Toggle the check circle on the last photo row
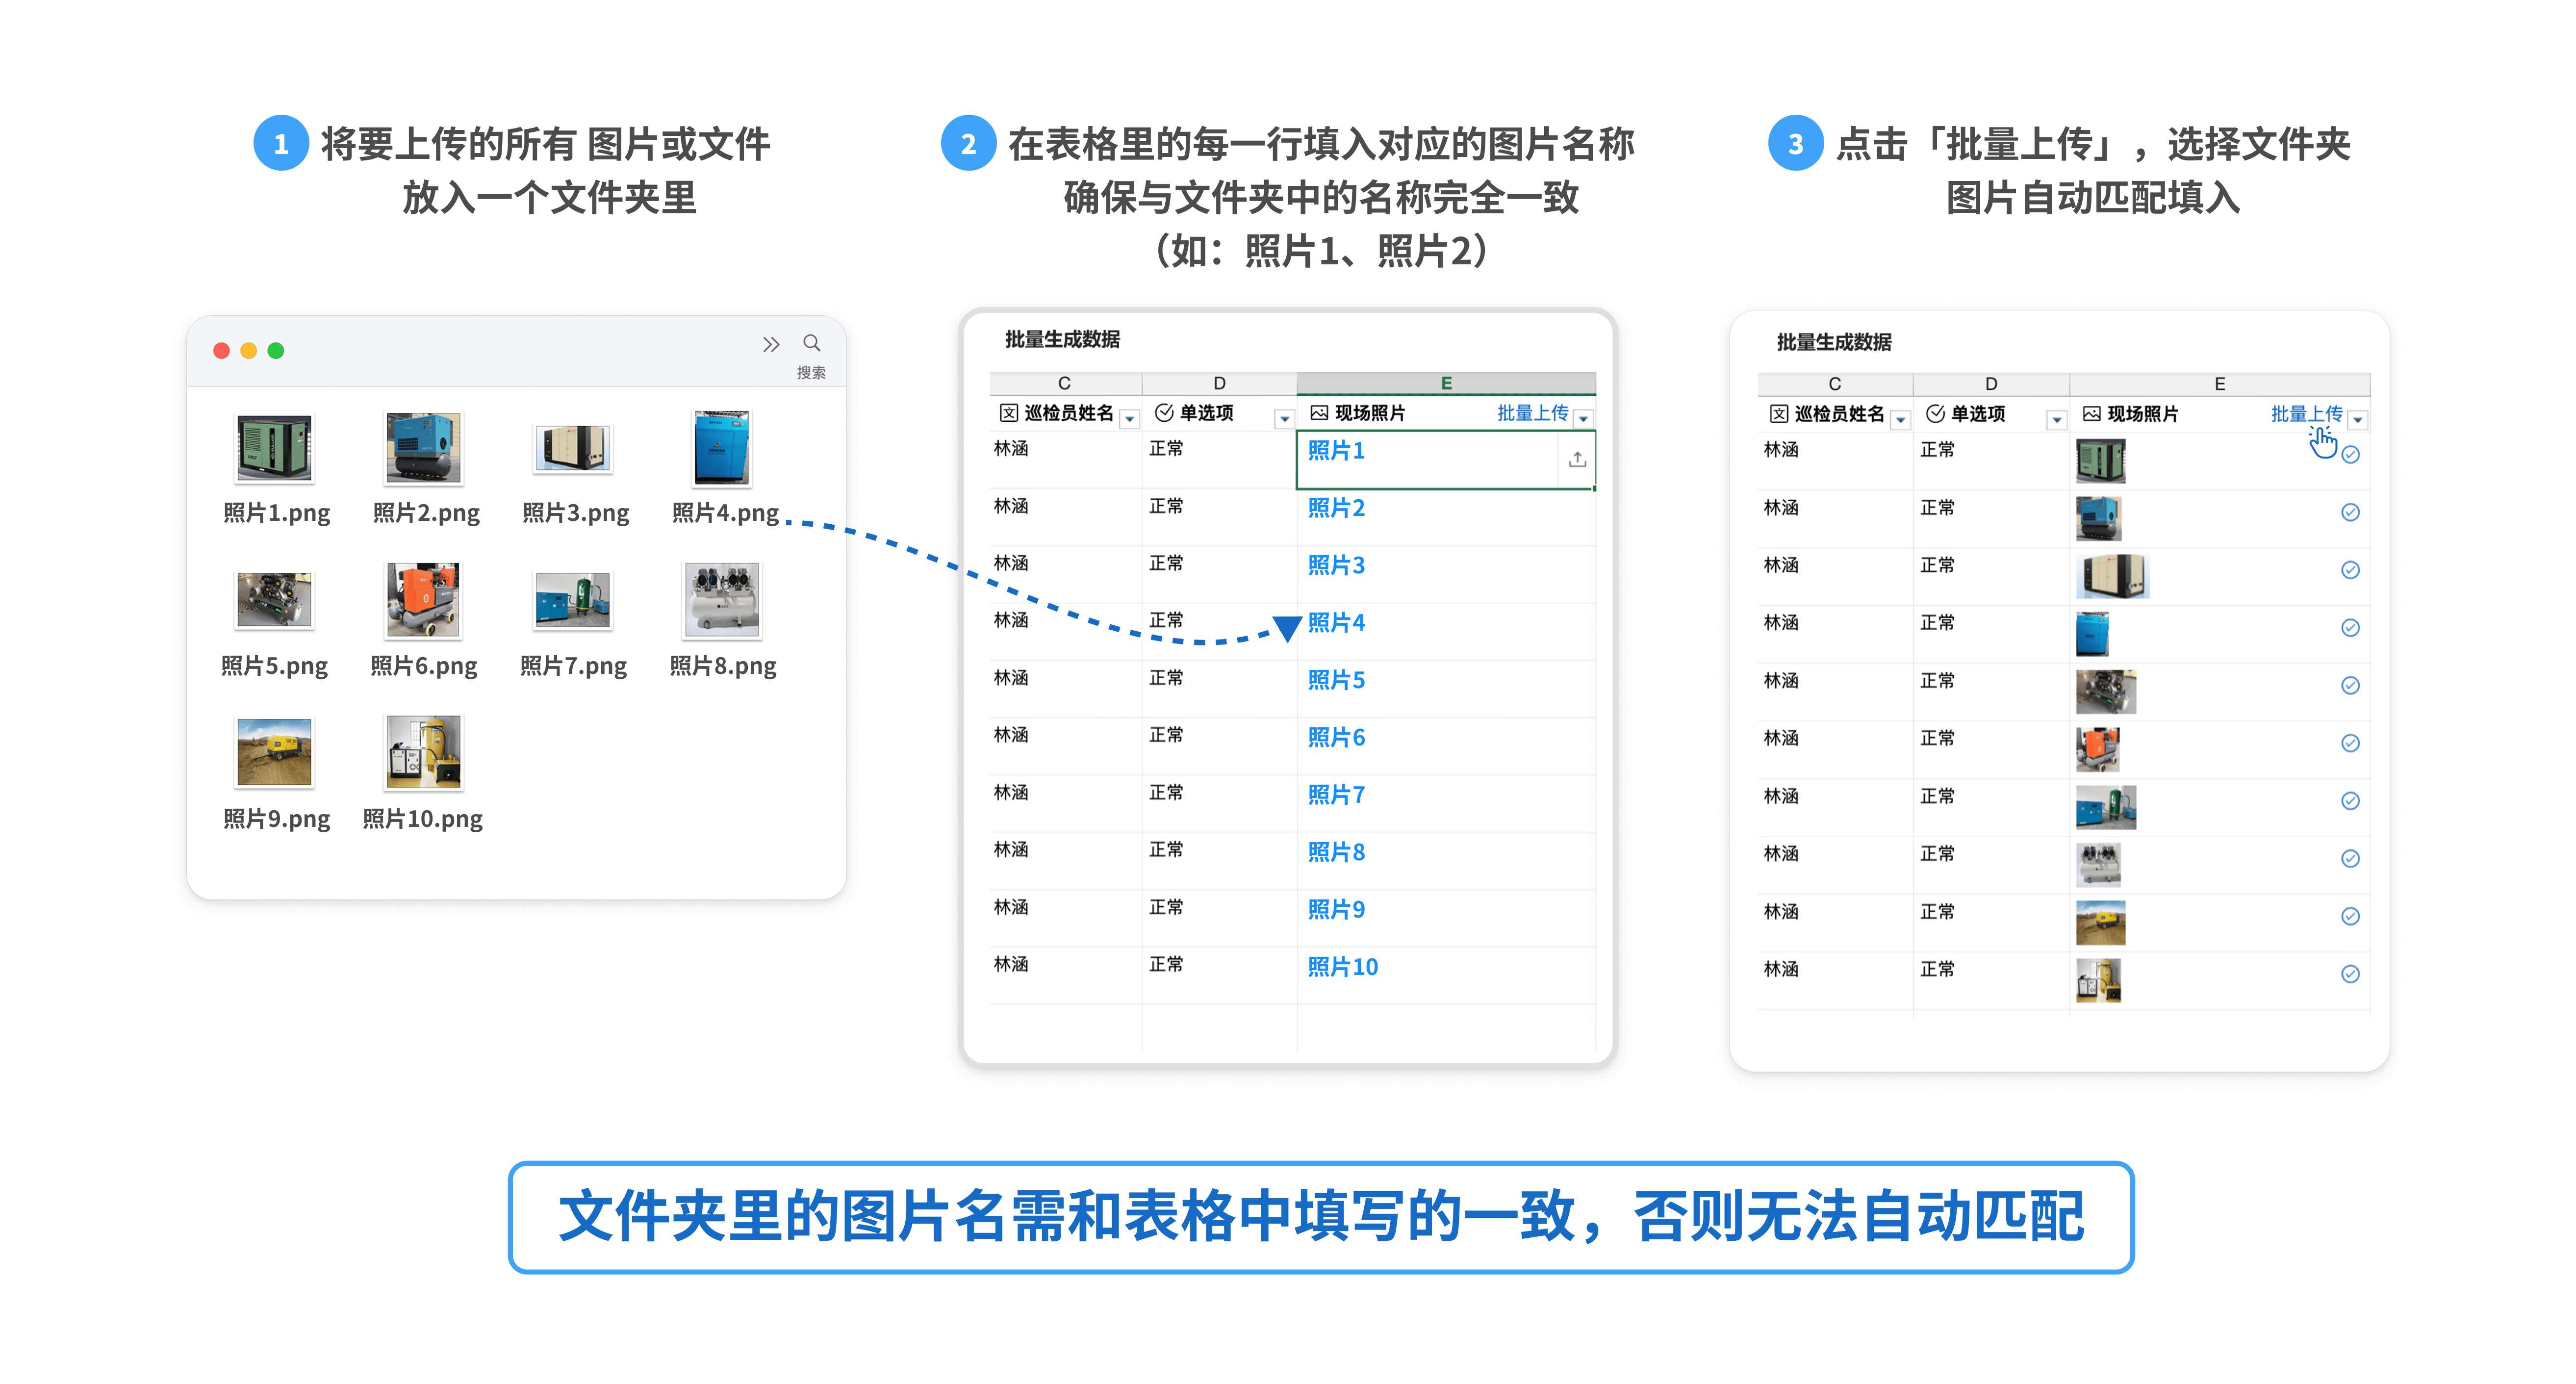Image resolution: width=2576 pixels, height=1384 pixels. [2350, 974]
